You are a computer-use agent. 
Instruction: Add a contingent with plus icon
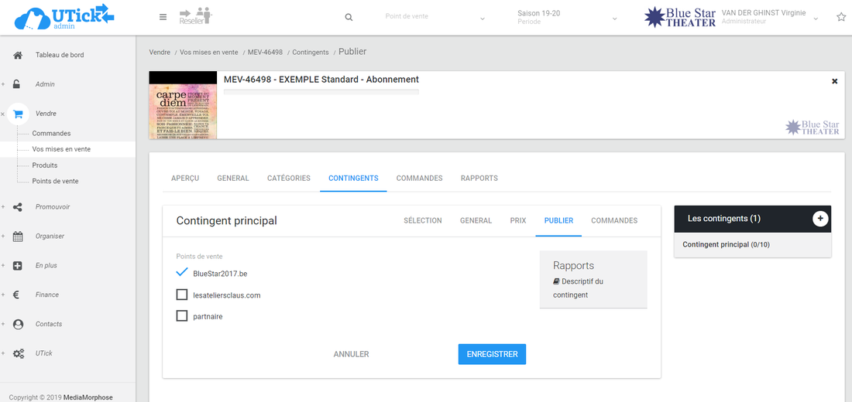(x=819, y=219)
